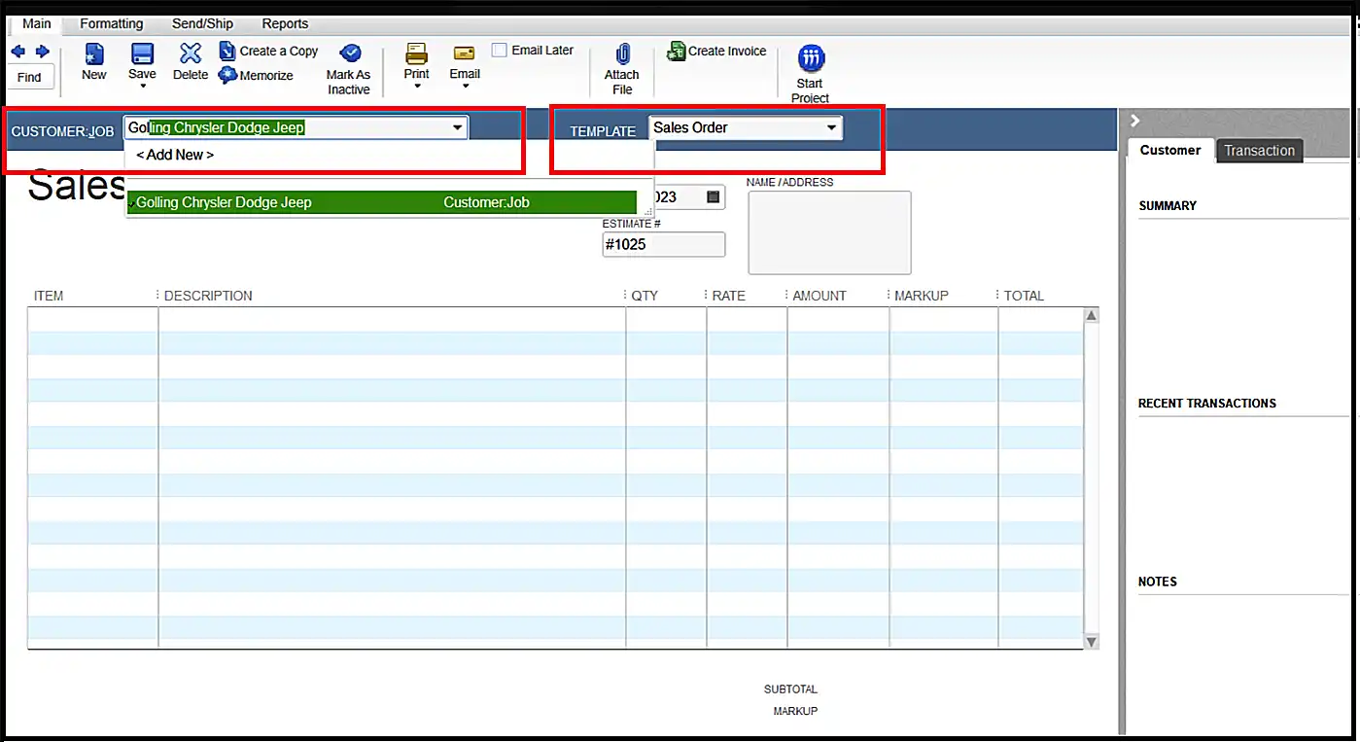Mark the order As Inactive
Viewport: 1360px width, 742px height.
click(349, 69)
